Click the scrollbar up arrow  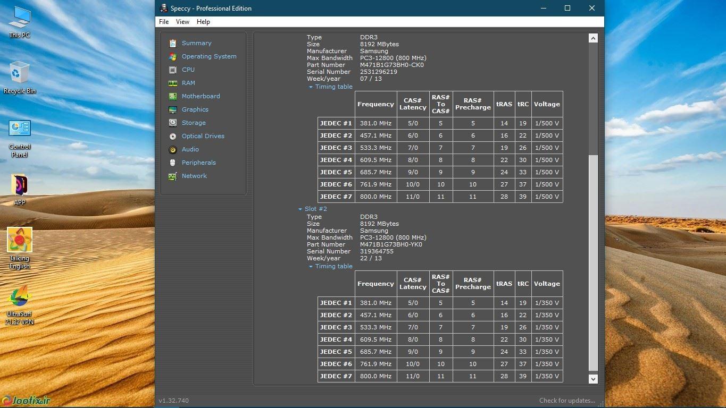pyautogui.click(x=593, y=38)
